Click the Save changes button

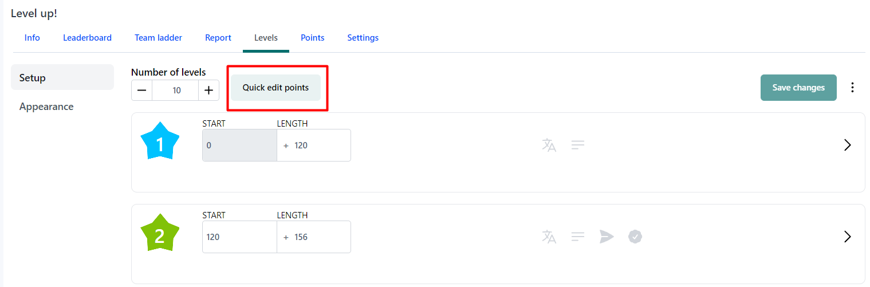pyautogui.click(x=798, y=88)
